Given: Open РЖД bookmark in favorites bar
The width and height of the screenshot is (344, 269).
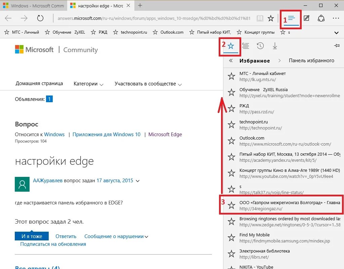Looking at the screenshot, I should click(x=99, y=32).
